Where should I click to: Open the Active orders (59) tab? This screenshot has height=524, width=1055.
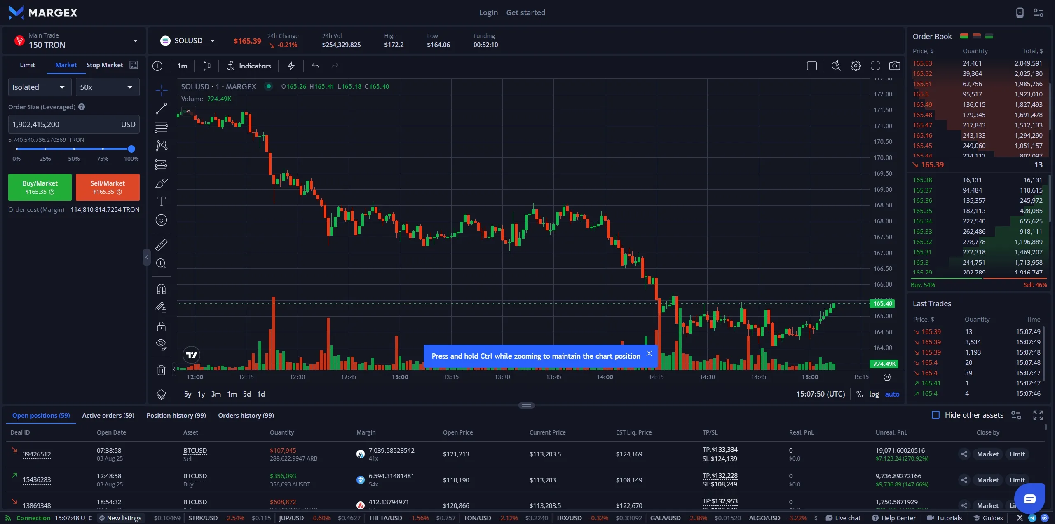pyautogui.click(x=108, y=416)
